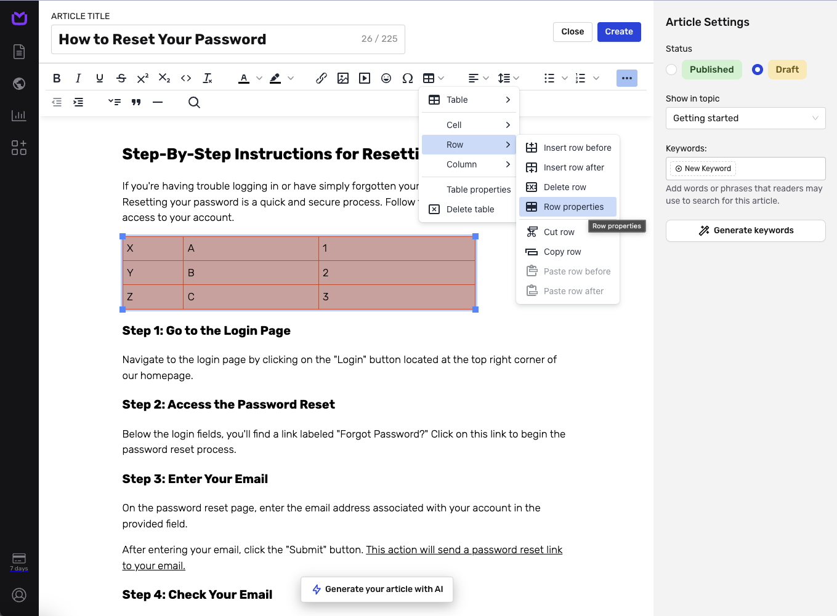Select the Draft status radio button

758,70
